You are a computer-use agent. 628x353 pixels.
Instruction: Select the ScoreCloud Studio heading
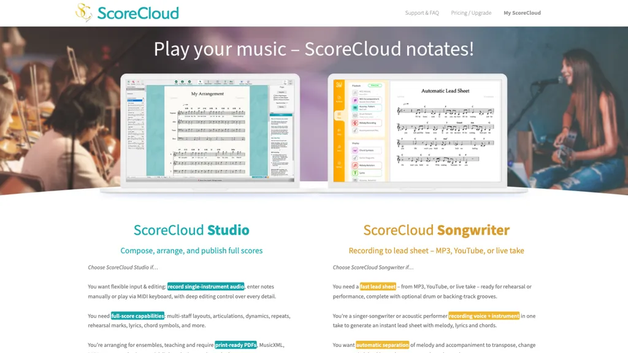point(191,230)
